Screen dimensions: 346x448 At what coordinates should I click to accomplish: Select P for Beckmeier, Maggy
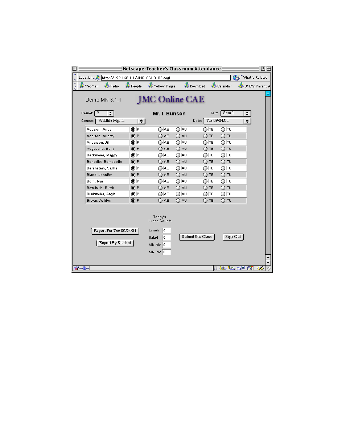tap(133, 155)
